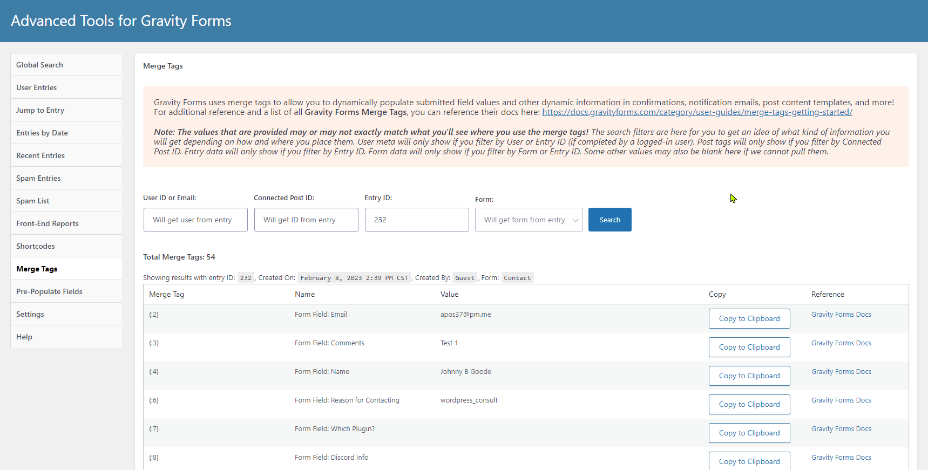This screenshot has width=928, height=470.
Task: Click the 'Johnny B Goode' value
Action: pyautogui.click(x=466, y=372)
